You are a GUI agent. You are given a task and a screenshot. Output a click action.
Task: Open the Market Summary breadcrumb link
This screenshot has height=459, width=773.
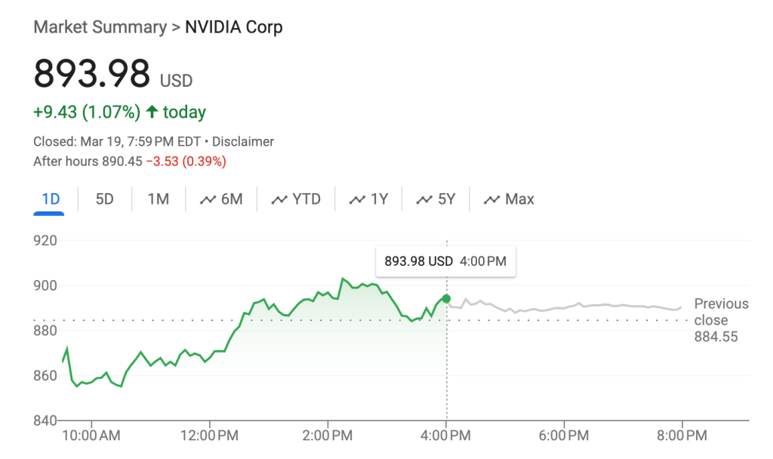pos(100,27)
